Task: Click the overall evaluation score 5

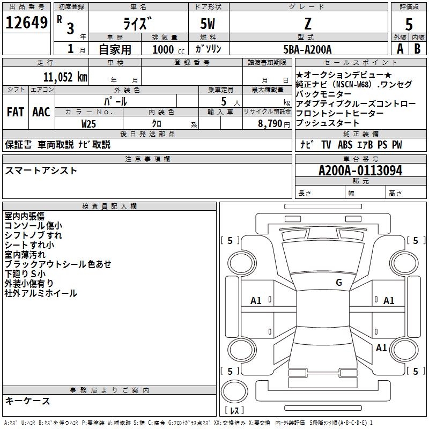Action: point(409,25)
